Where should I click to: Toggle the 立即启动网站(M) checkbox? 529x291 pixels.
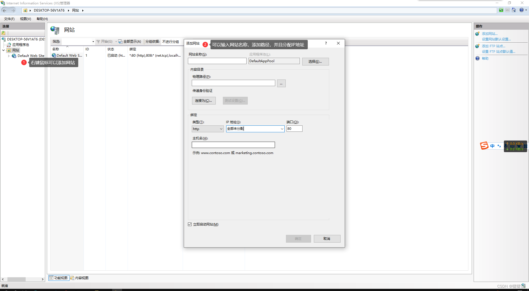pyautogui.click(x=190, y=224)
